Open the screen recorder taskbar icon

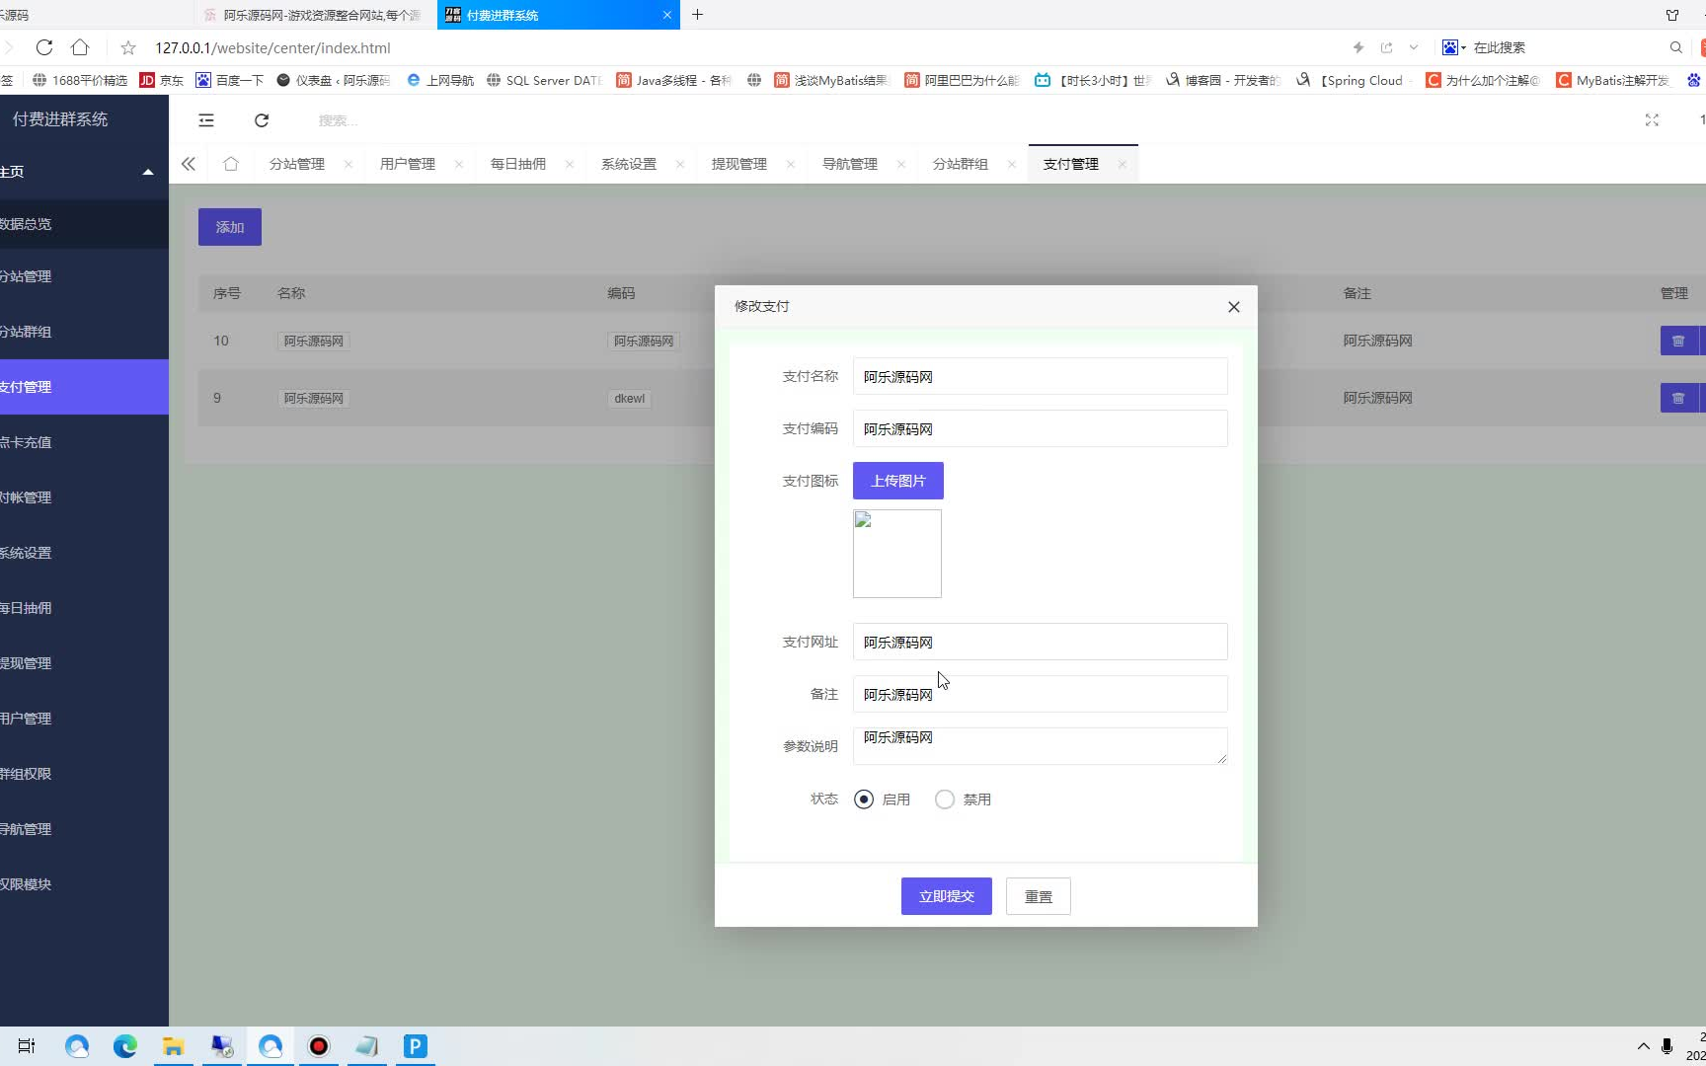point(319,1046)
